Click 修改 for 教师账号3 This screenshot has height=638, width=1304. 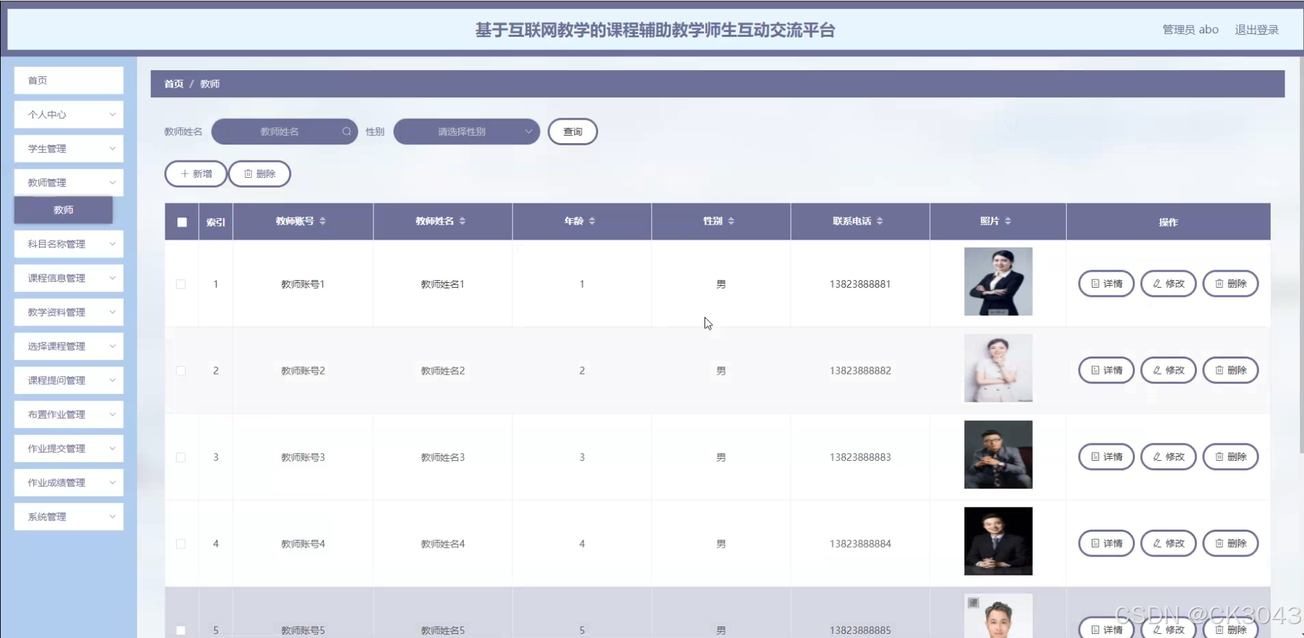(1168, 457)
